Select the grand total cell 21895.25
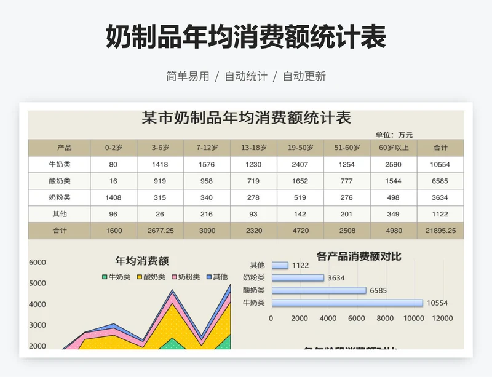The width and height of the screenshot is (492, 377). (x=440, y=231)
